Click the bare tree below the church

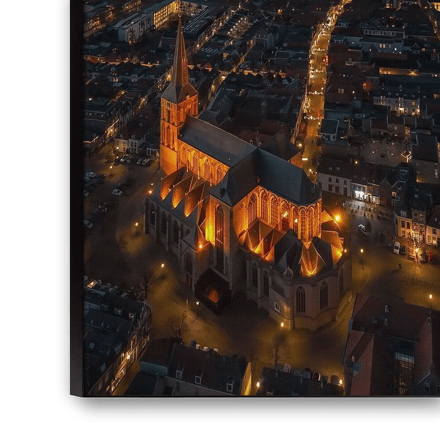[278, 352]
